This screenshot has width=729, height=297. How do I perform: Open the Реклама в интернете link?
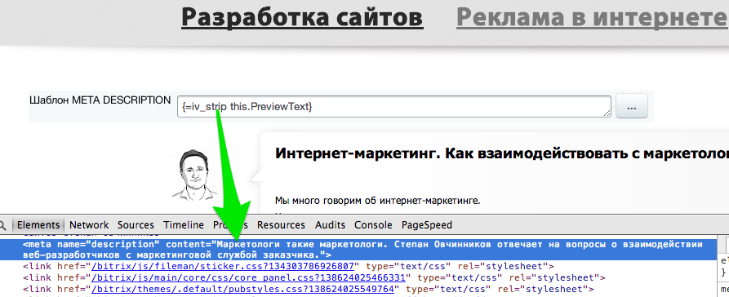click(593, 17)
